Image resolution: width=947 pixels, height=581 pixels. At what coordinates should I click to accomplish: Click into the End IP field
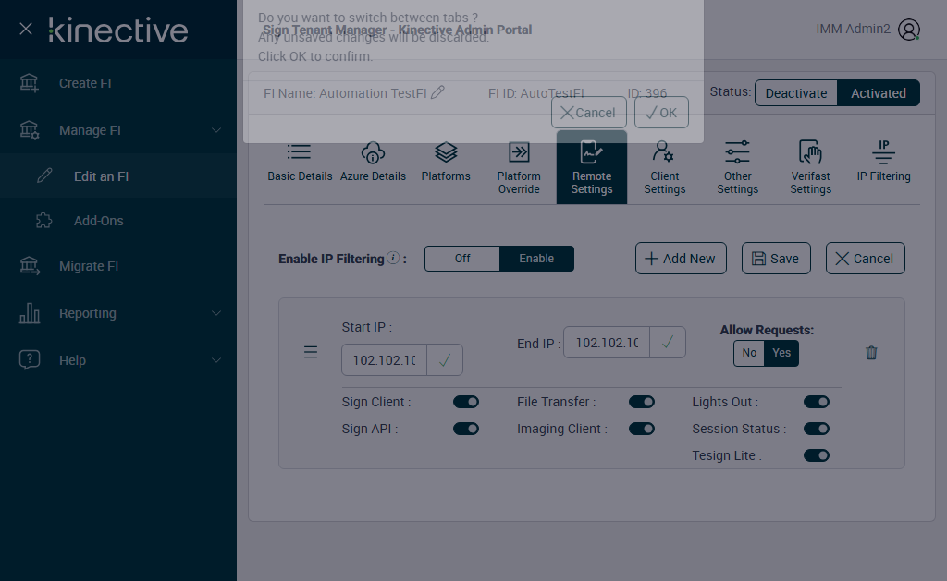point(607,343)
